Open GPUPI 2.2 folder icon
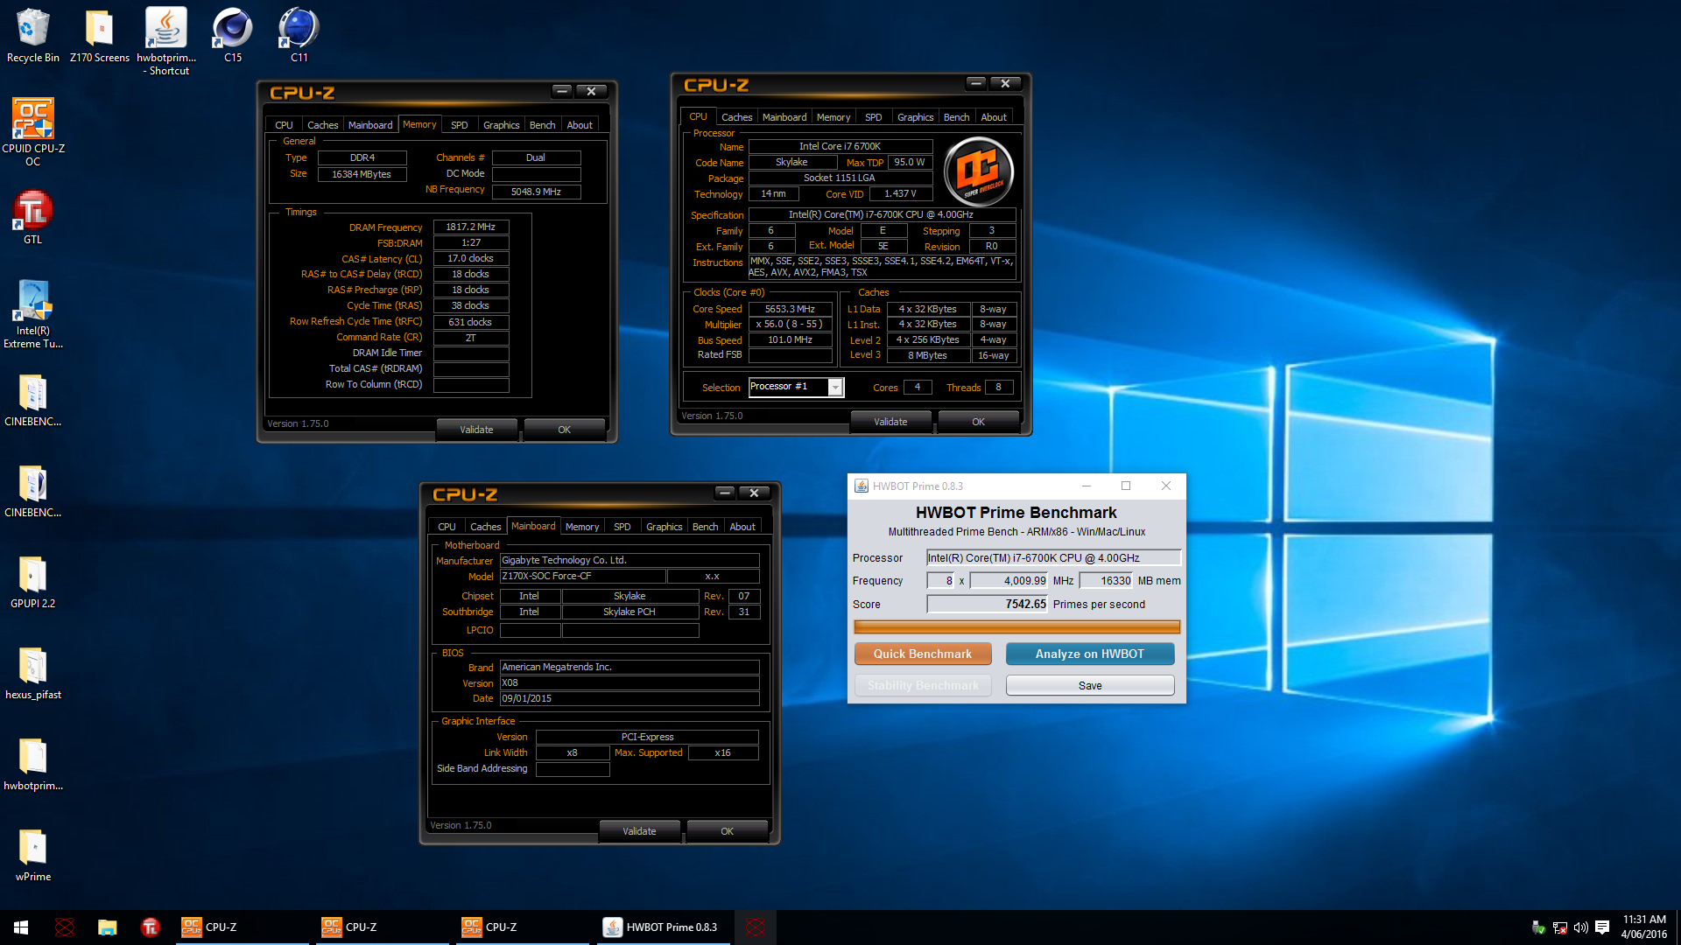This screenshot has width=1681, height=945. pos(32,582)
